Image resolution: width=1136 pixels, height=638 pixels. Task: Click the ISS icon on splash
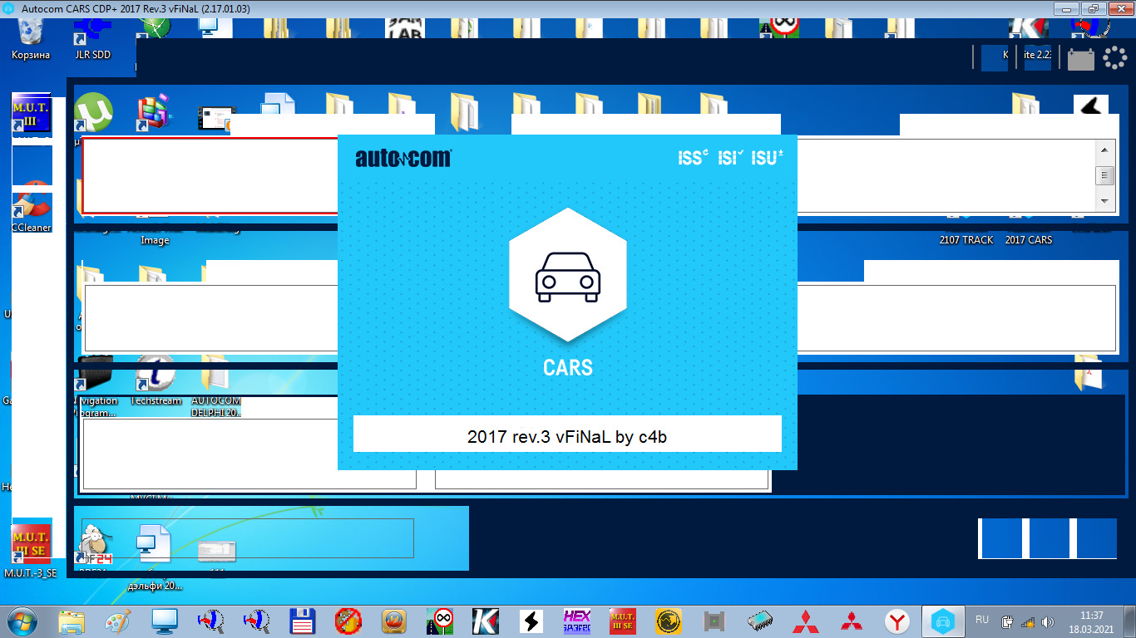tap(694, 157)
